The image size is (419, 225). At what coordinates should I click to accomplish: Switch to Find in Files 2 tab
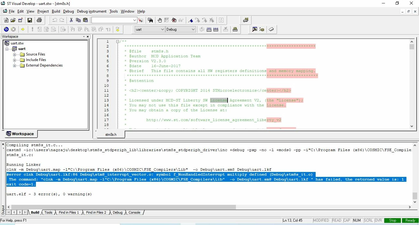click(96, 212)
